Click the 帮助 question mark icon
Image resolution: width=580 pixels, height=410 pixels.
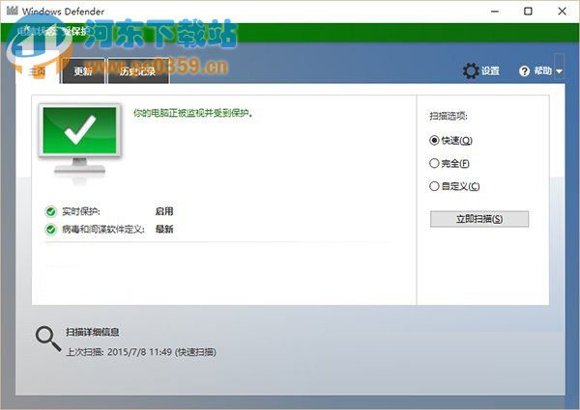coord(524,70)
